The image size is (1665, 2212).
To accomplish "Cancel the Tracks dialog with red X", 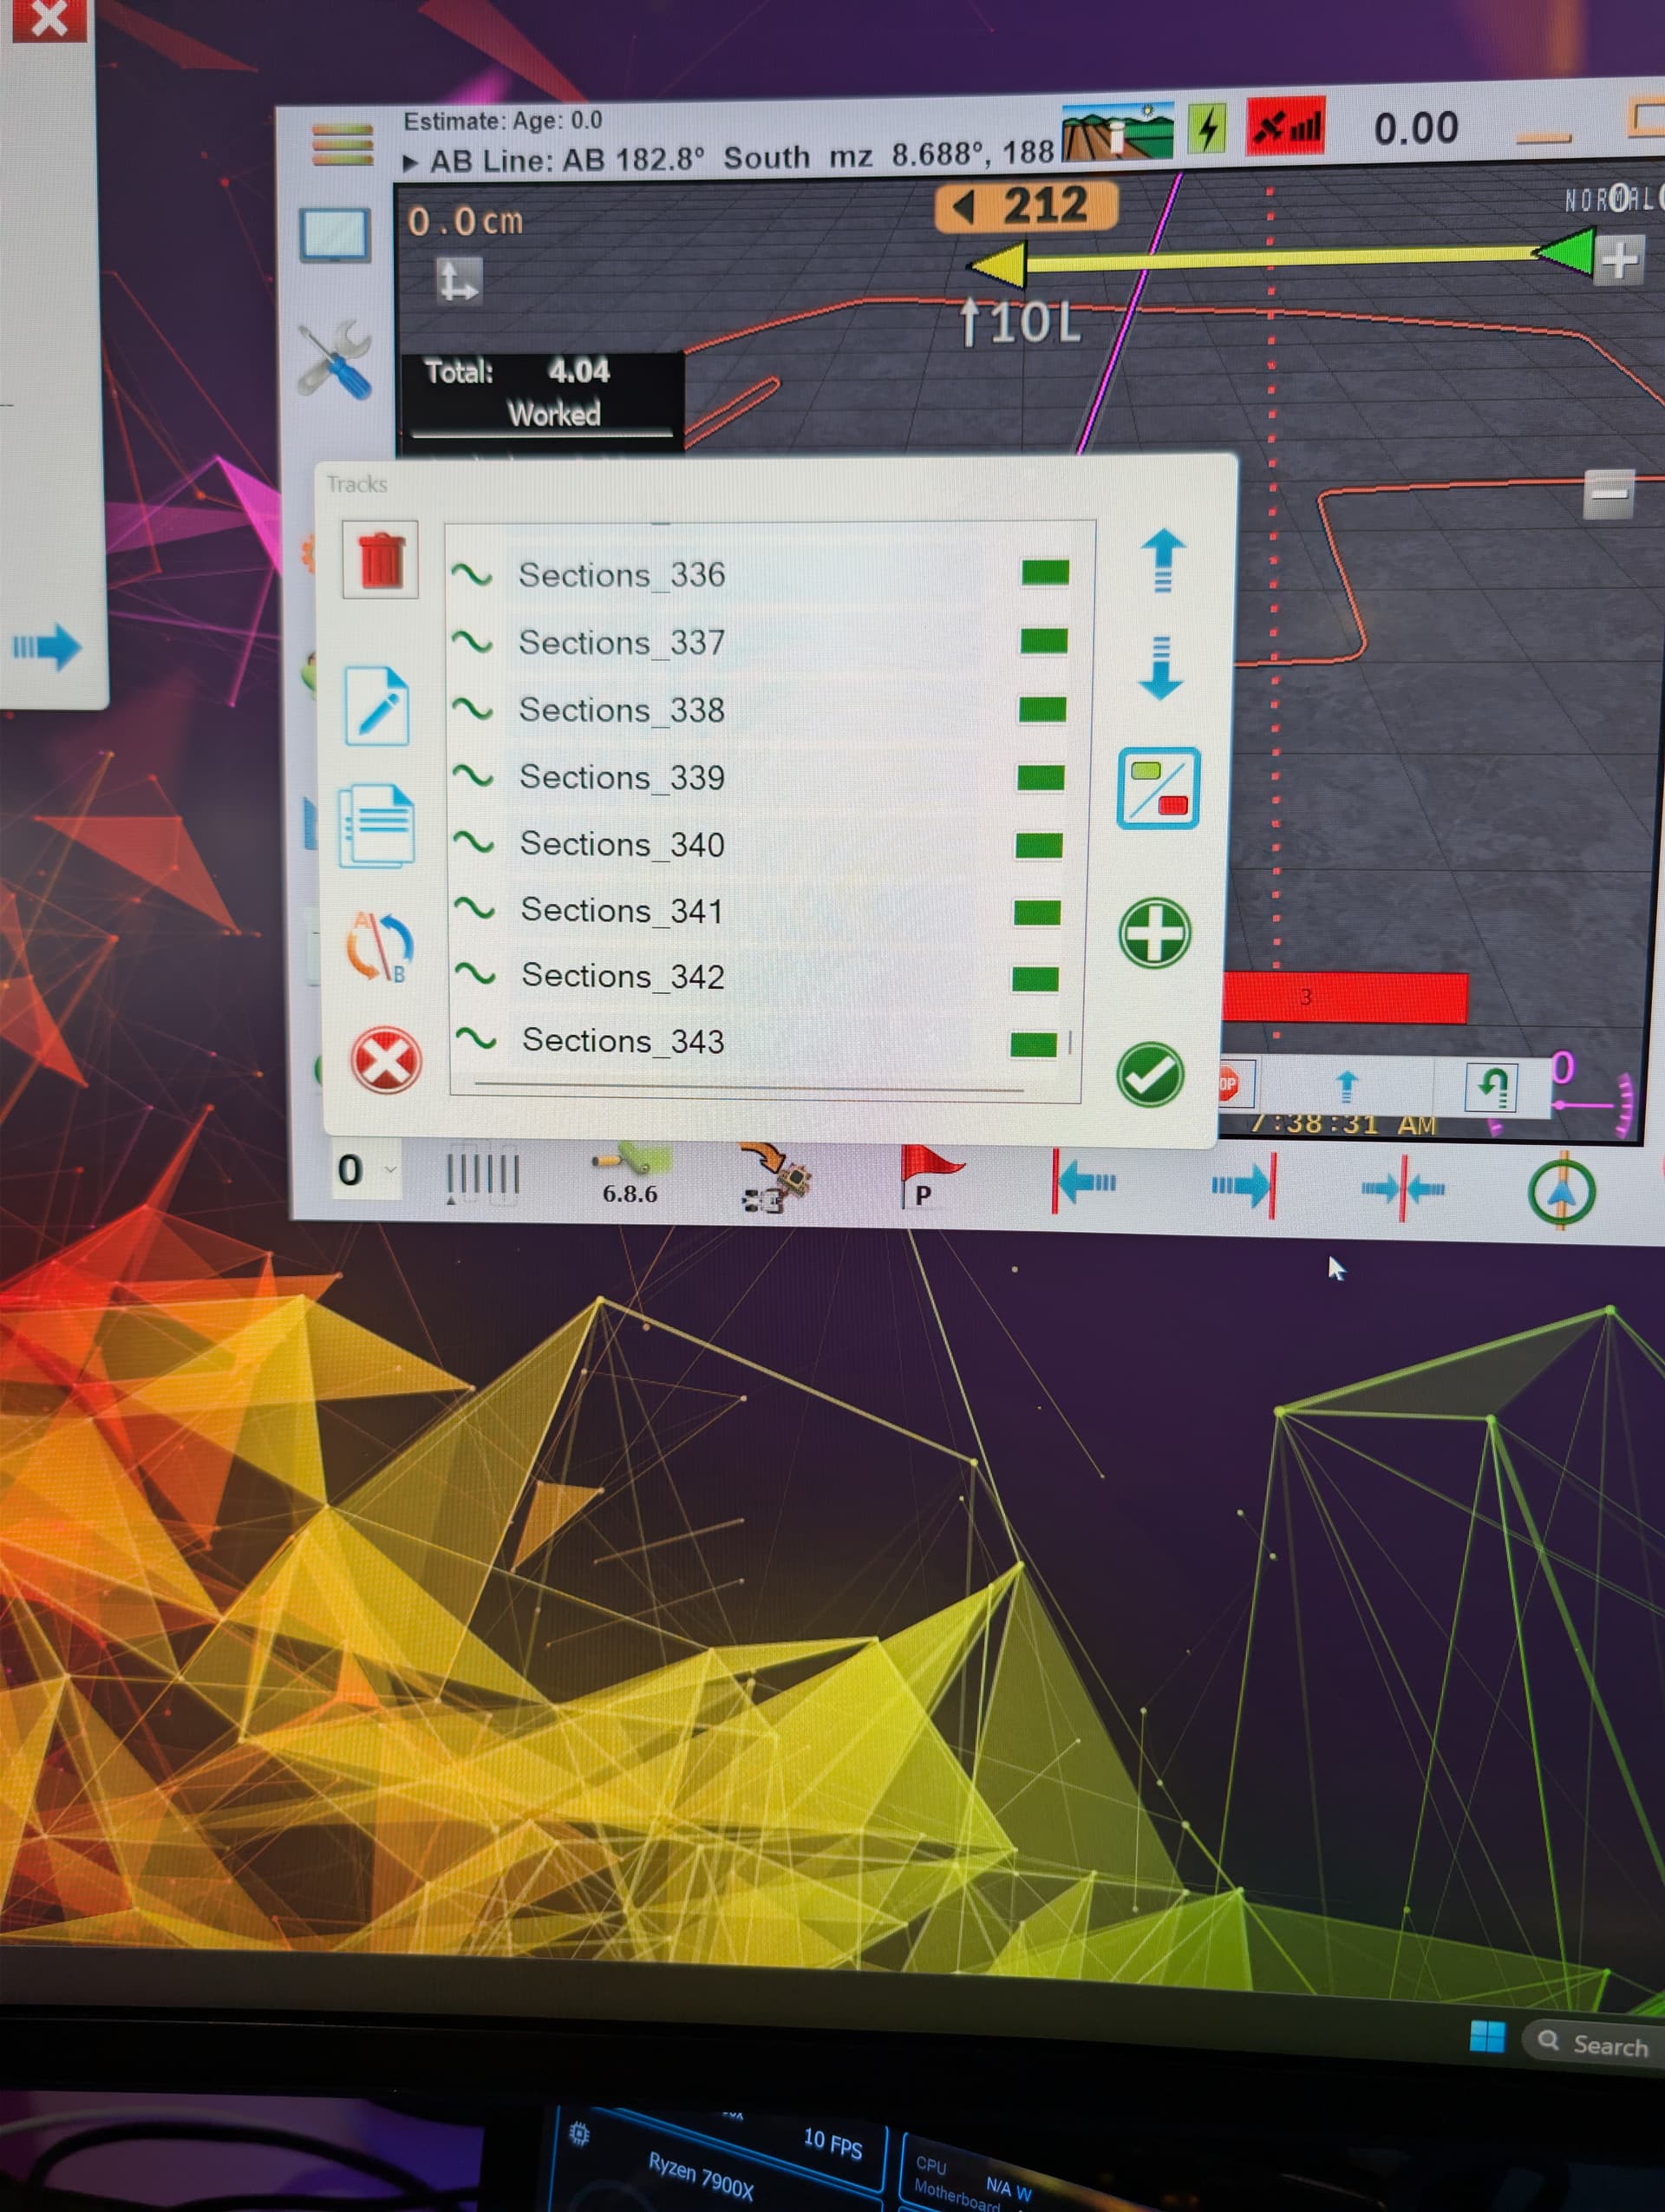I will [x=386, y=1060].
